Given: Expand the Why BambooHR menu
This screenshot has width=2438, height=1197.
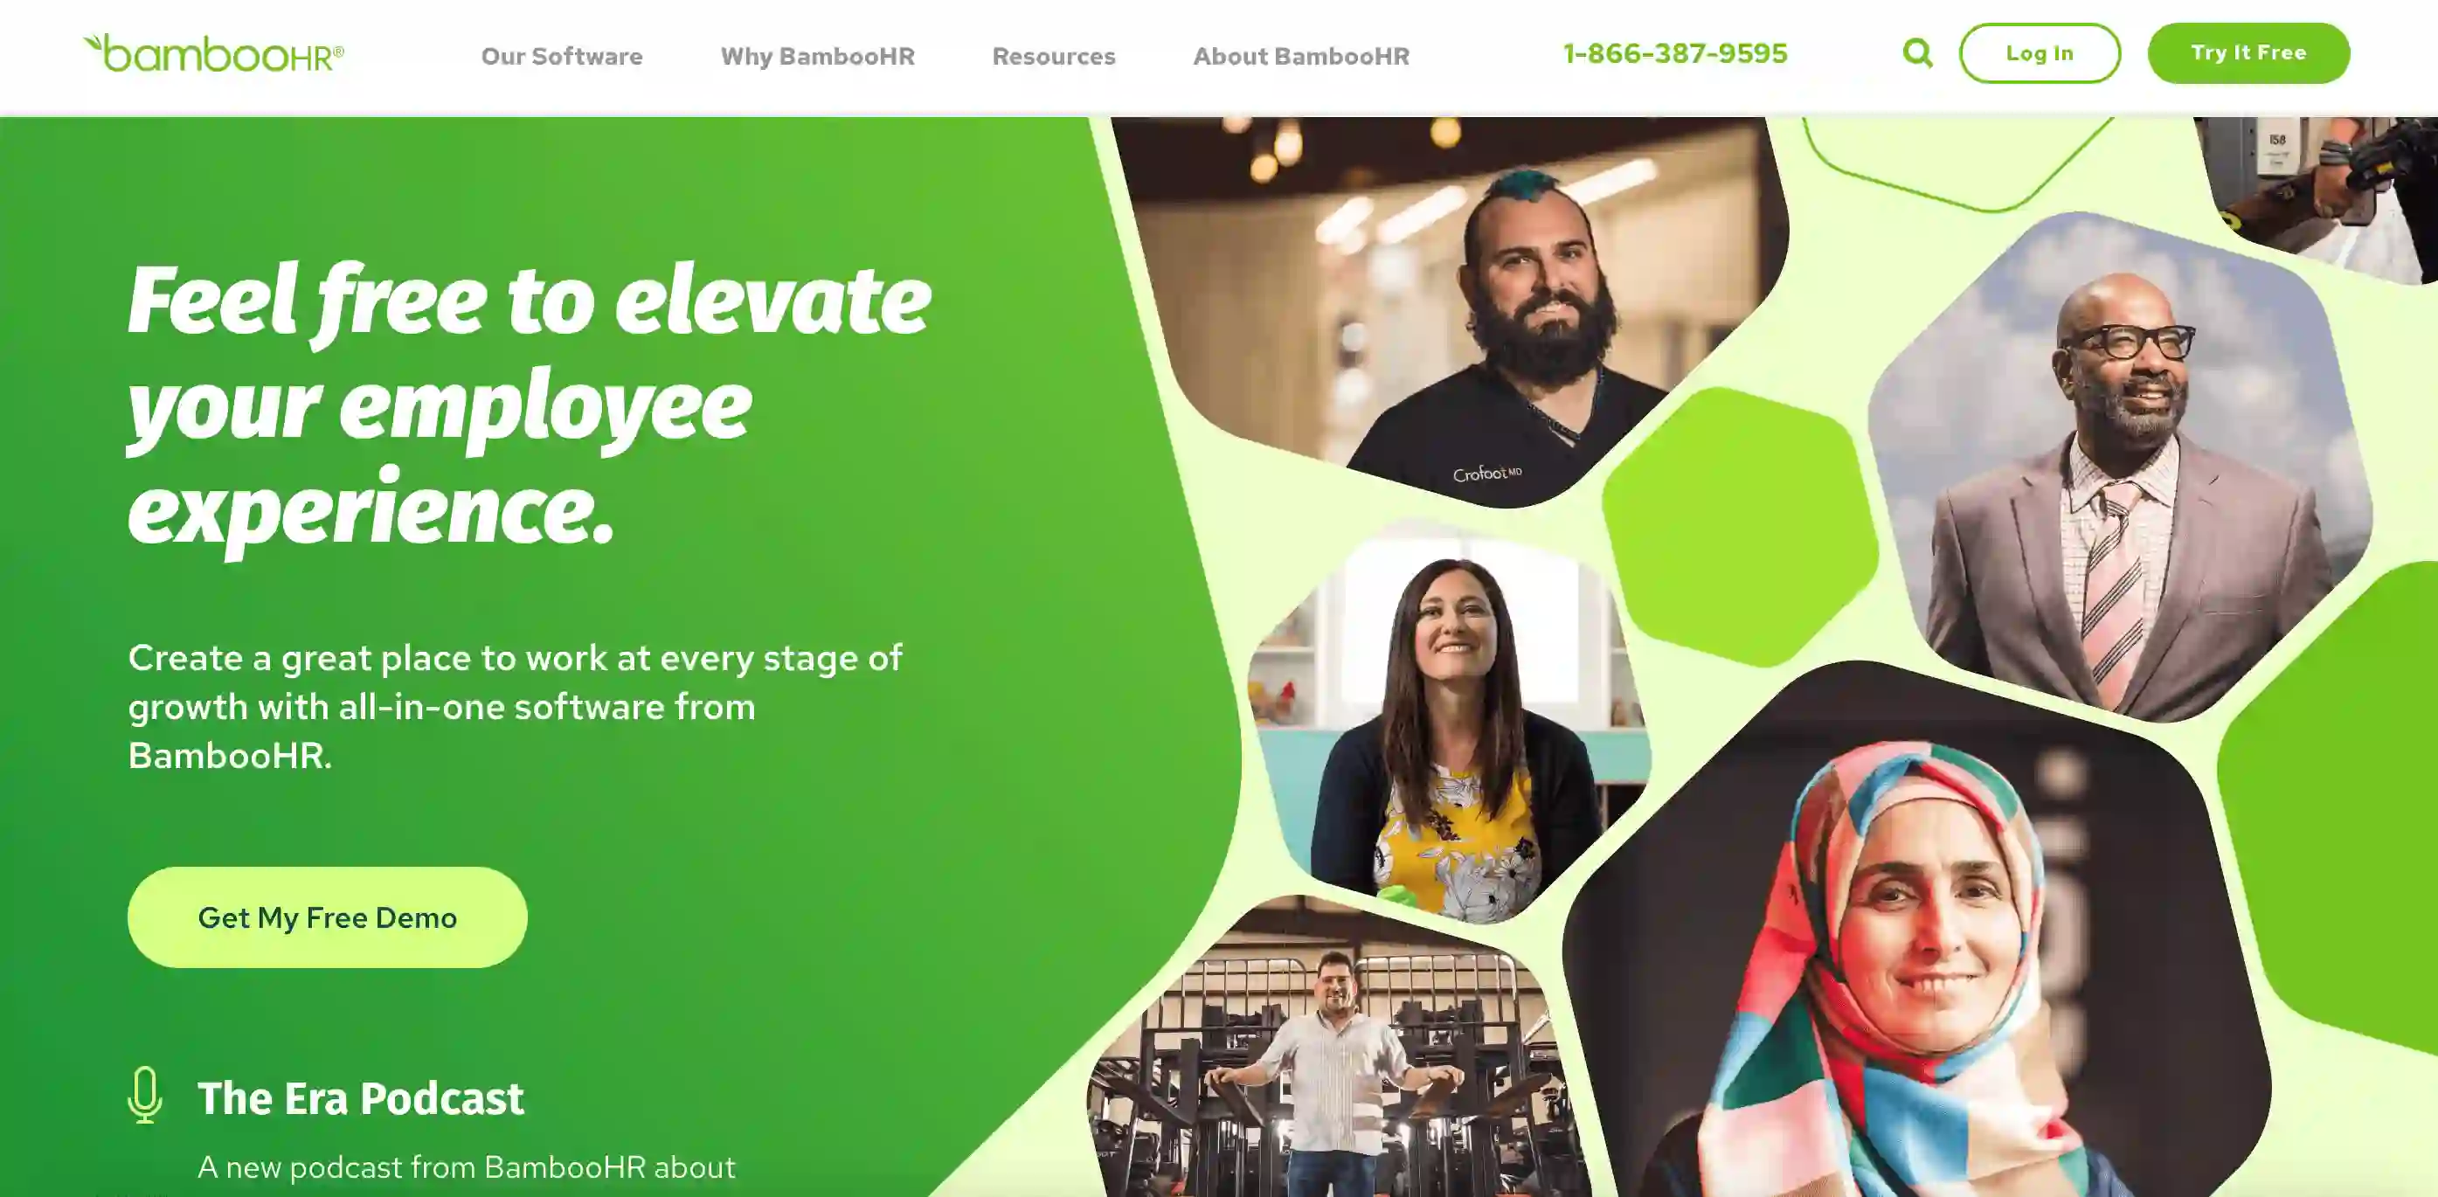Looking at the screenshot, I should [818, 56].
